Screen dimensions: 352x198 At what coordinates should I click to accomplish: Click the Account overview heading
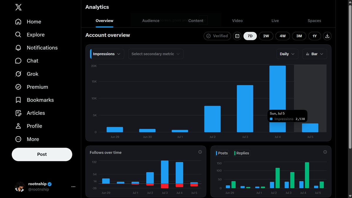point(108,35)
